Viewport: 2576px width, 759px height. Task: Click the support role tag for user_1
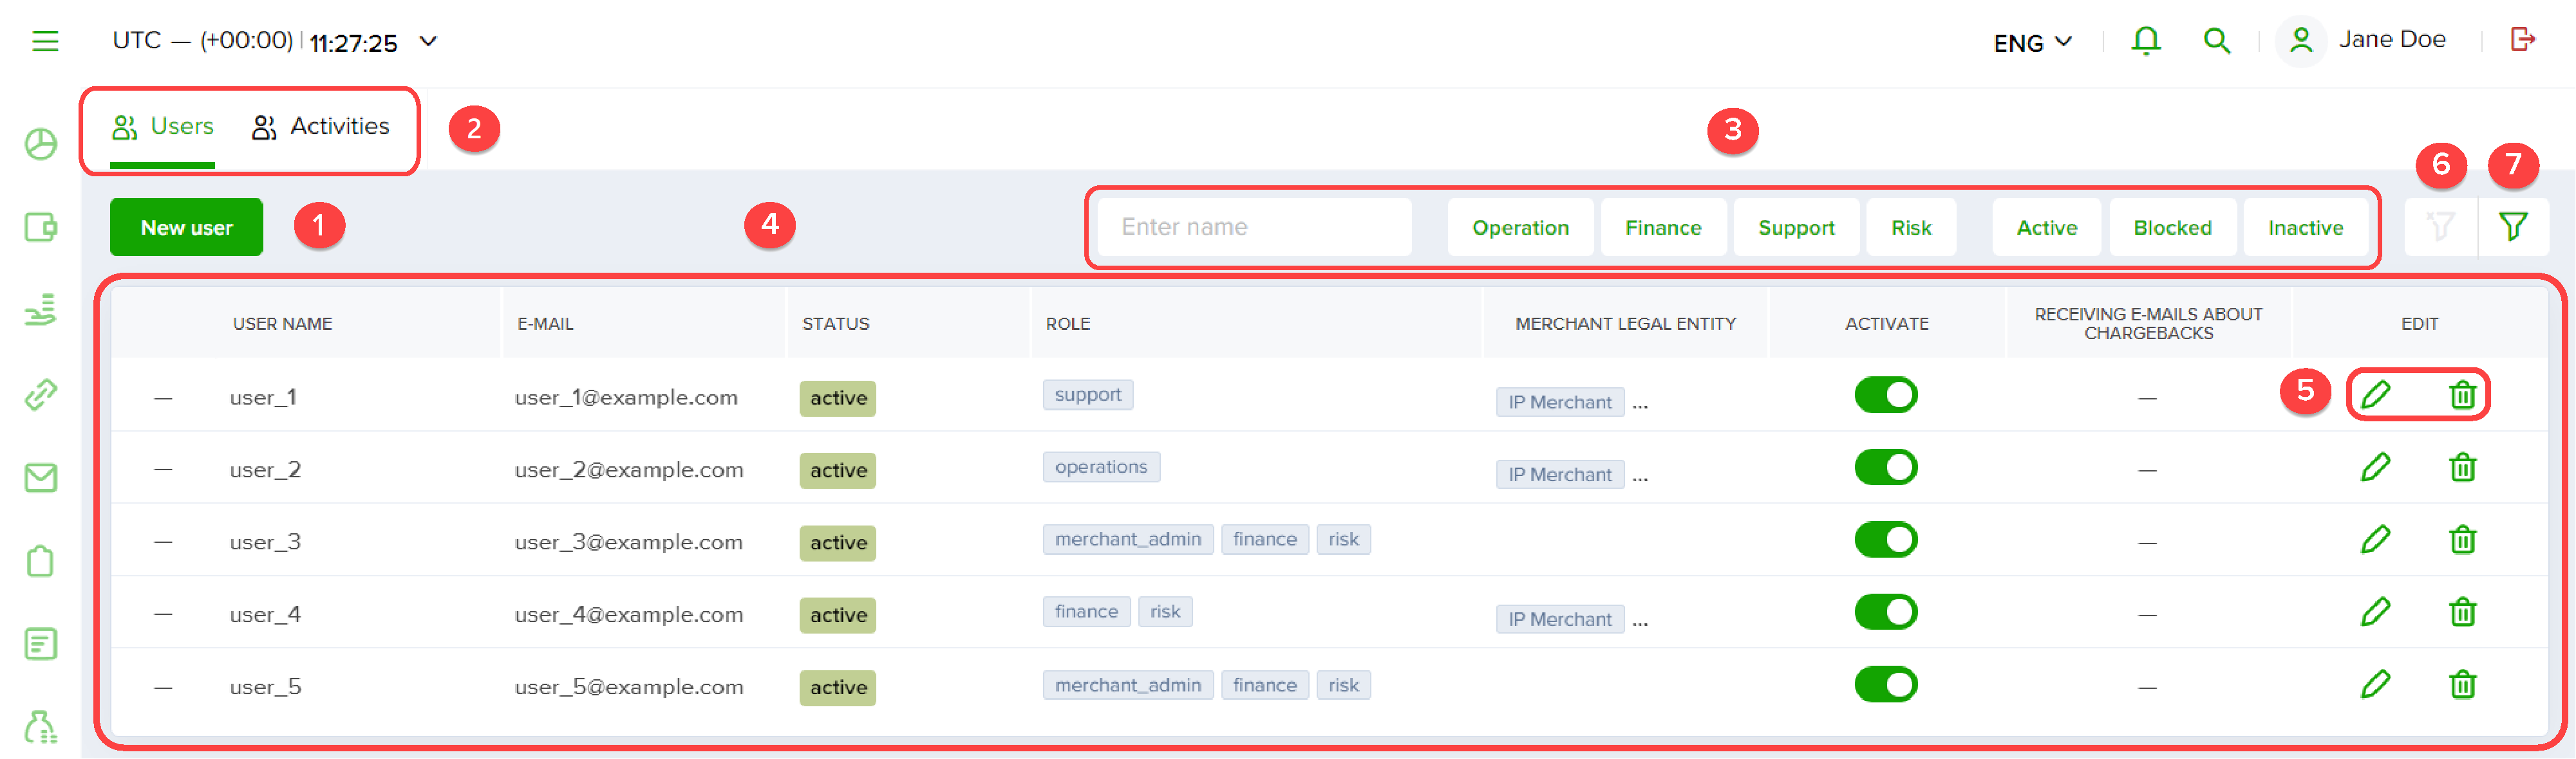(x=1087, y=394)
